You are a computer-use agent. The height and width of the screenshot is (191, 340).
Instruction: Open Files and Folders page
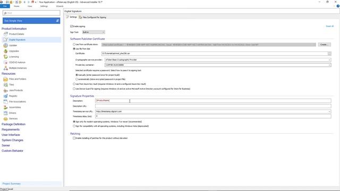pyautogui.click(x=18, y=79)
